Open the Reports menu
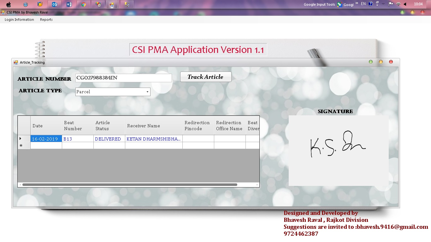 click(x=46, y=20)
